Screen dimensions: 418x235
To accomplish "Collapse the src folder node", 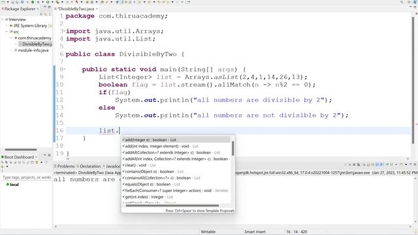I will (7, 32).
